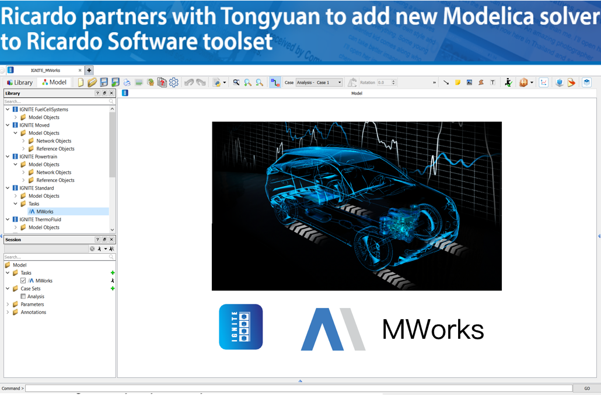Switch to the Library tab
This screenshot has height=399, width=601.
tap(20, 82)
